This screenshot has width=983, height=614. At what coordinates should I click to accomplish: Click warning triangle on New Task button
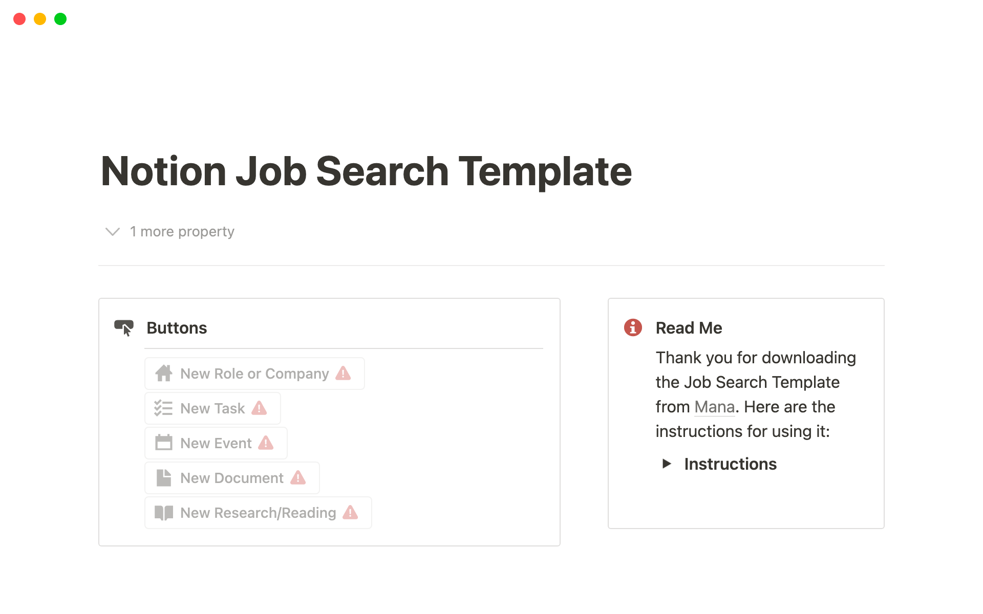[259, 408]
